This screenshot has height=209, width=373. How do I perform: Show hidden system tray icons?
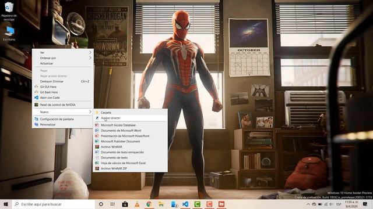[x=308, y=204]
